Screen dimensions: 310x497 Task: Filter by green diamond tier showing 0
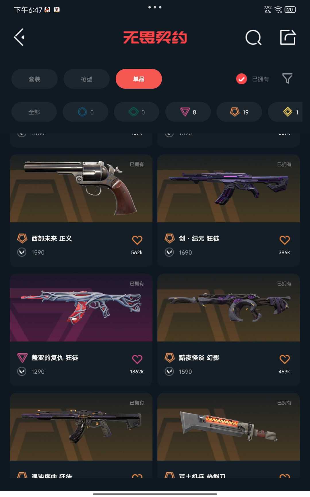click(137, 112)
